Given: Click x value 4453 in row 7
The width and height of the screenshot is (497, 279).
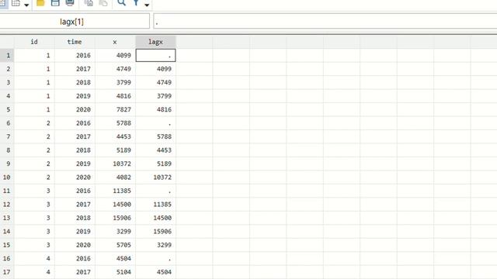Looking at the screenshot, I should pyautogui.click(x=116, y=136).
